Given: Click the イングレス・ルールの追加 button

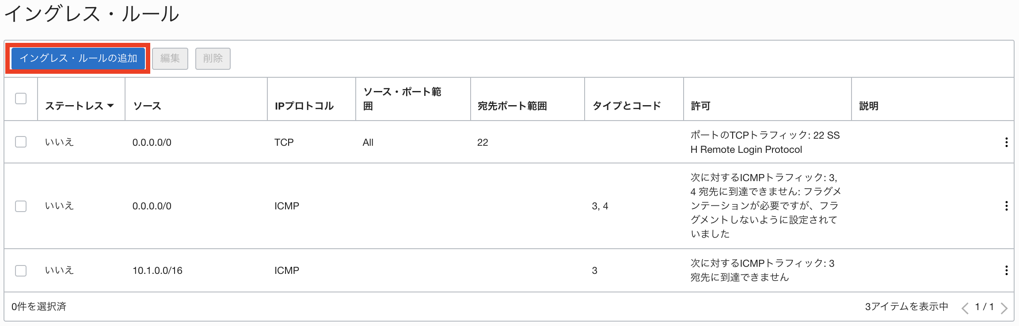Looking at the screenshot, I should pyautogui.click(x=79, y=58).
